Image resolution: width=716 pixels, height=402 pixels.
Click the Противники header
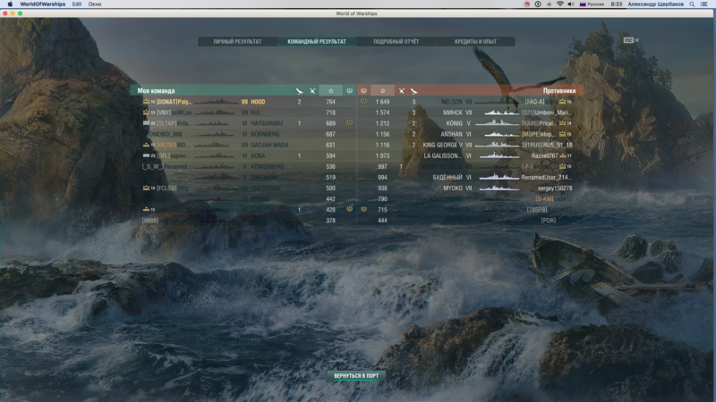[558, 91]
